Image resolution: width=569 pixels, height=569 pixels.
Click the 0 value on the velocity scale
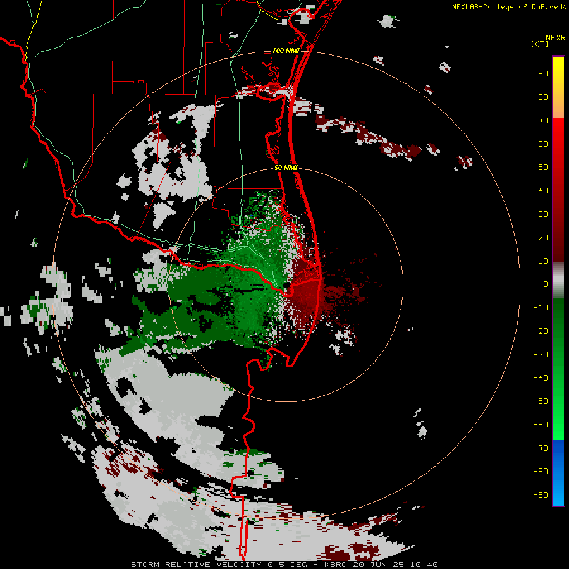point(546,284)
